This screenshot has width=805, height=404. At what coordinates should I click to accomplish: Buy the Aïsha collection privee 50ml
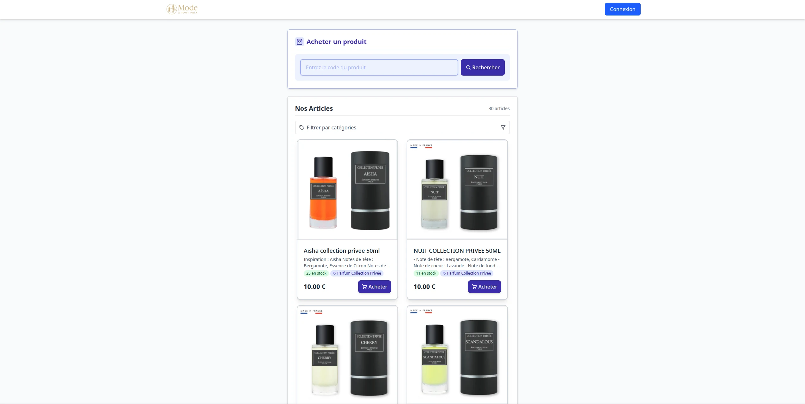pos(375,287)
